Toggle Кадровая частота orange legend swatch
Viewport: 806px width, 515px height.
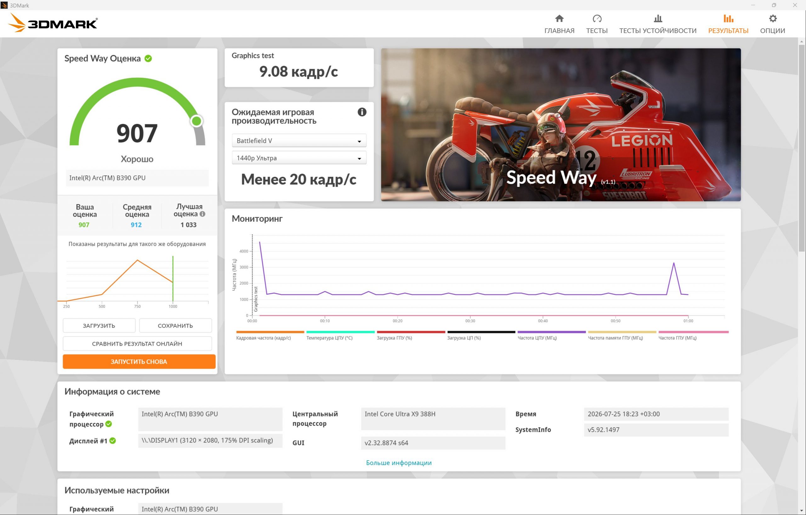(x=270, y=332)
